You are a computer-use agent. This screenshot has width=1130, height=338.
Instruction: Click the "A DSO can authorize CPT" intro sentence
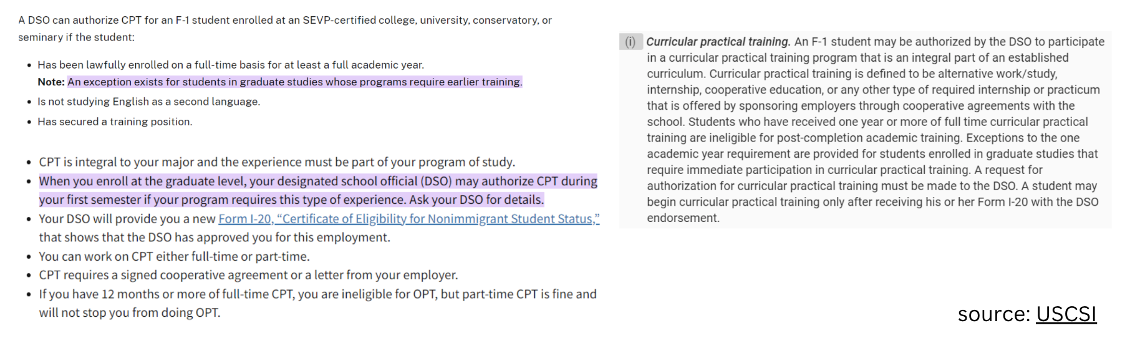pos(284,21)
